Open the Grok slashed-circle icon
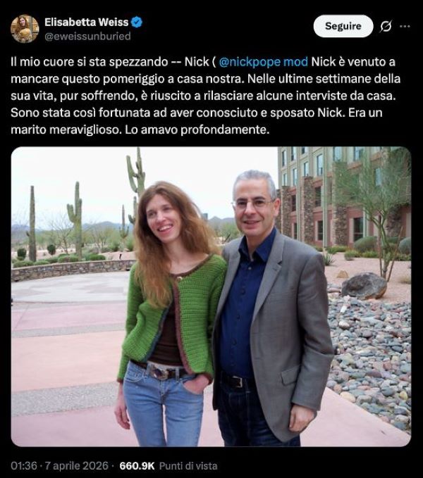This screenshot has width=423, height=478. point(386,27)
